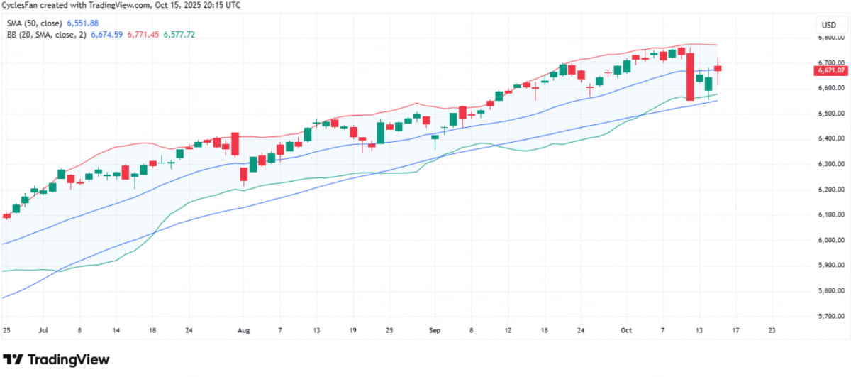Click the TradingView wordmark at bottom left
Viewport: 851px width, 377px height.
tap(69, 360)
